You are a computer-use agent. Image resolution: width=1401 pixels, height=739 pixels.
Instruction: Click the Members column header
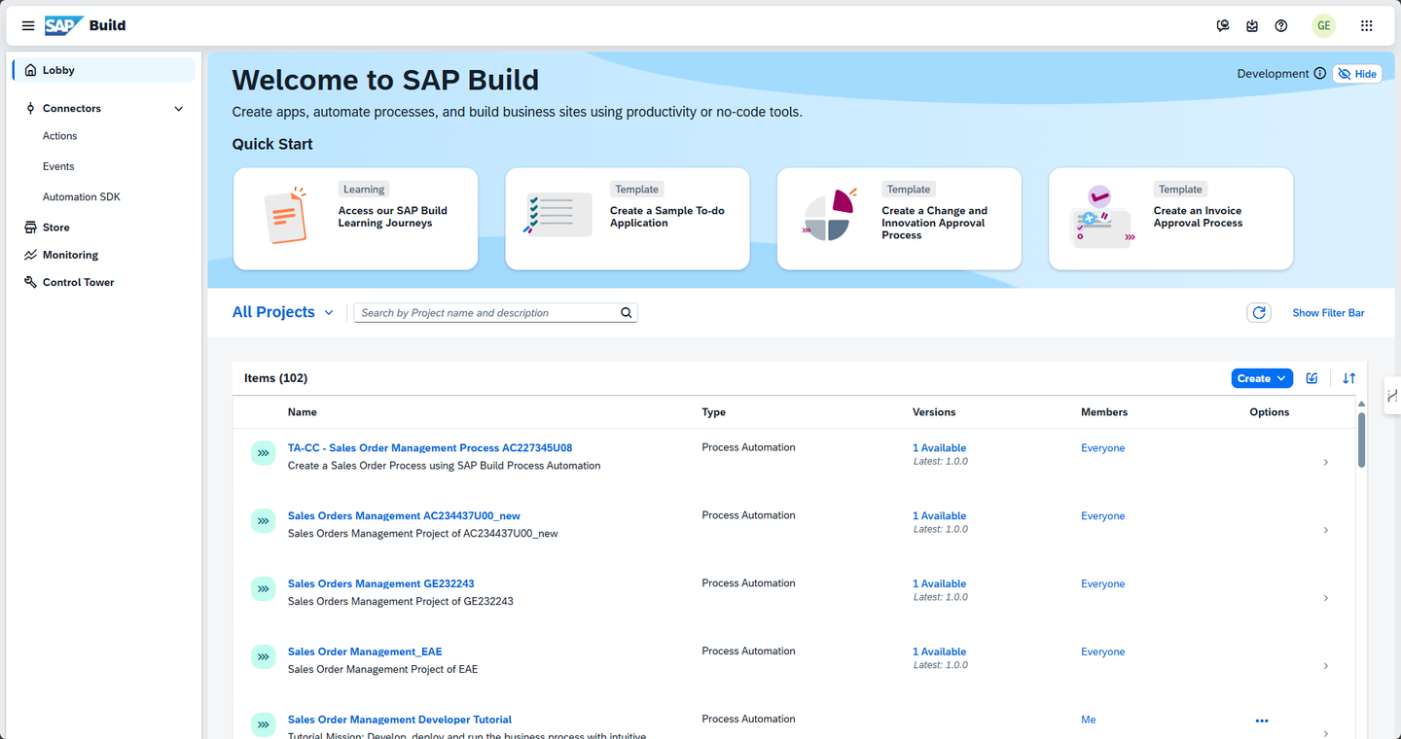coord(1104,412)
